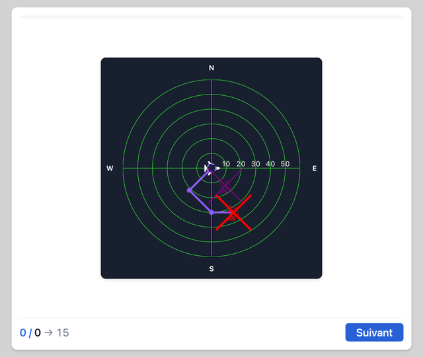This screenshot has height=357, width=423.
Task: Click the 10 range ring label
Action: click(x=226, y=164)
